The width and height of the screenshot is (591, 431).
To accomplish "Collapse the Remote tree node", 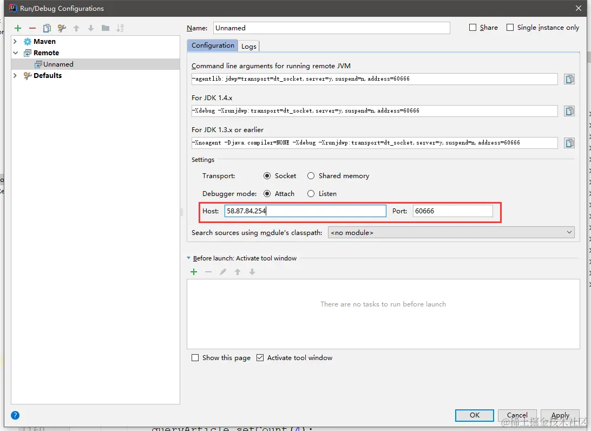I will tap(16, 53).
